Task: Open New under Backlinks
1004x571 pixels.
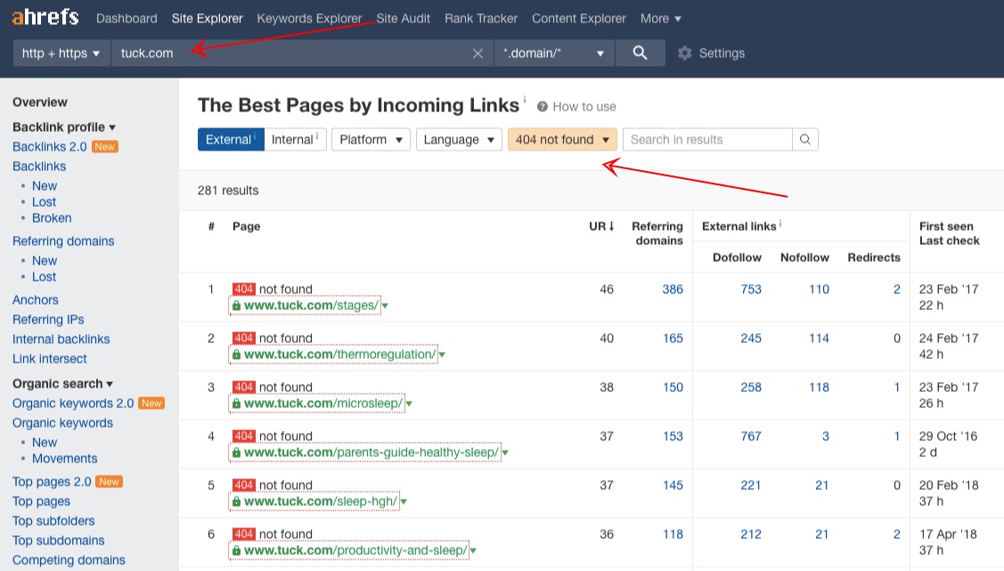Action: tap(45, 185)
